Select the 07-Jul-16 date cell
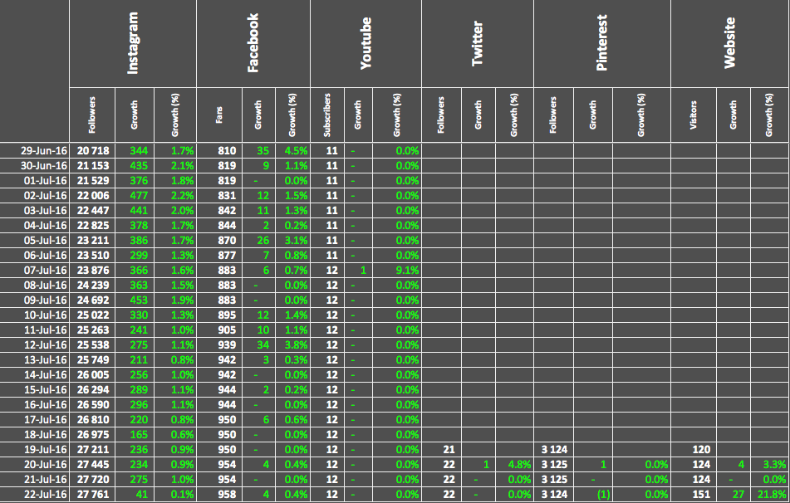This screenshot has height=503, width=790. pos(34,270)
